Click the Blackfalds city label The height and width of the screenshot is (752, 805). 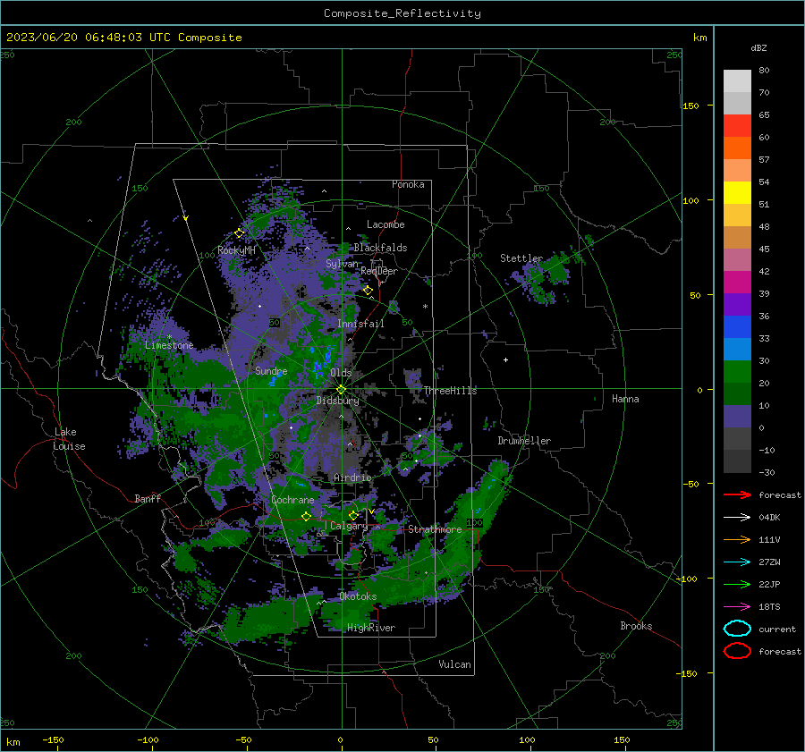coord(380,248)
